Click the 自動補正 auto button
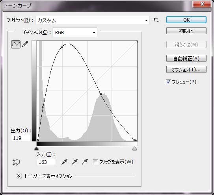This screenshot has height=195, width=214. [186, 59]
